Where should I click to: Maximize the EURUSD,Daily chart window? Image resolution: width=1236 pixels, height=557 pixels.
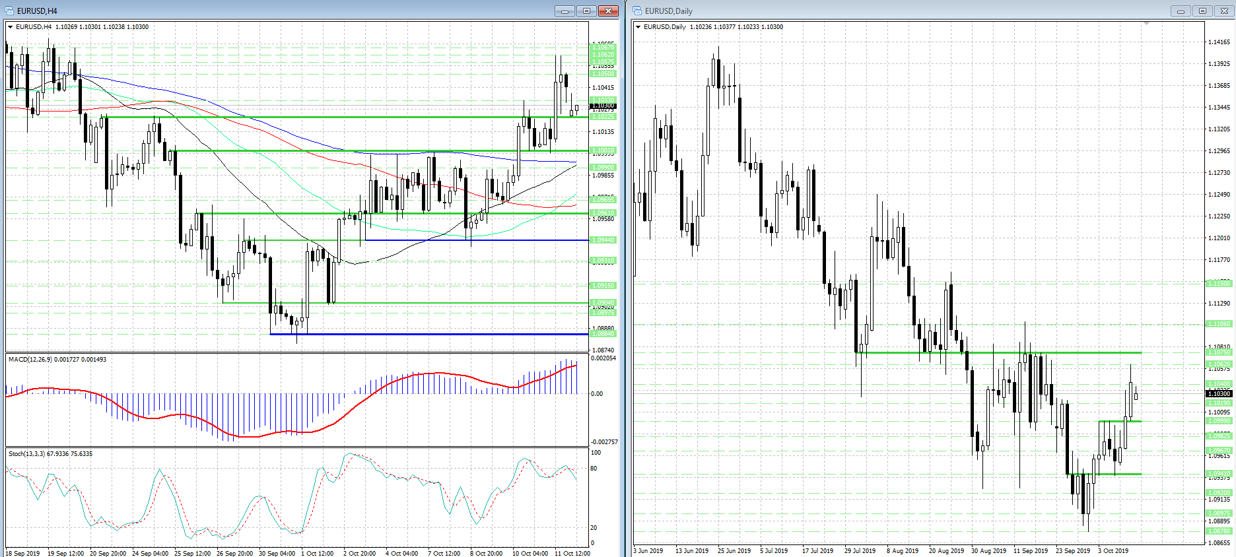tap(1202, 11)
